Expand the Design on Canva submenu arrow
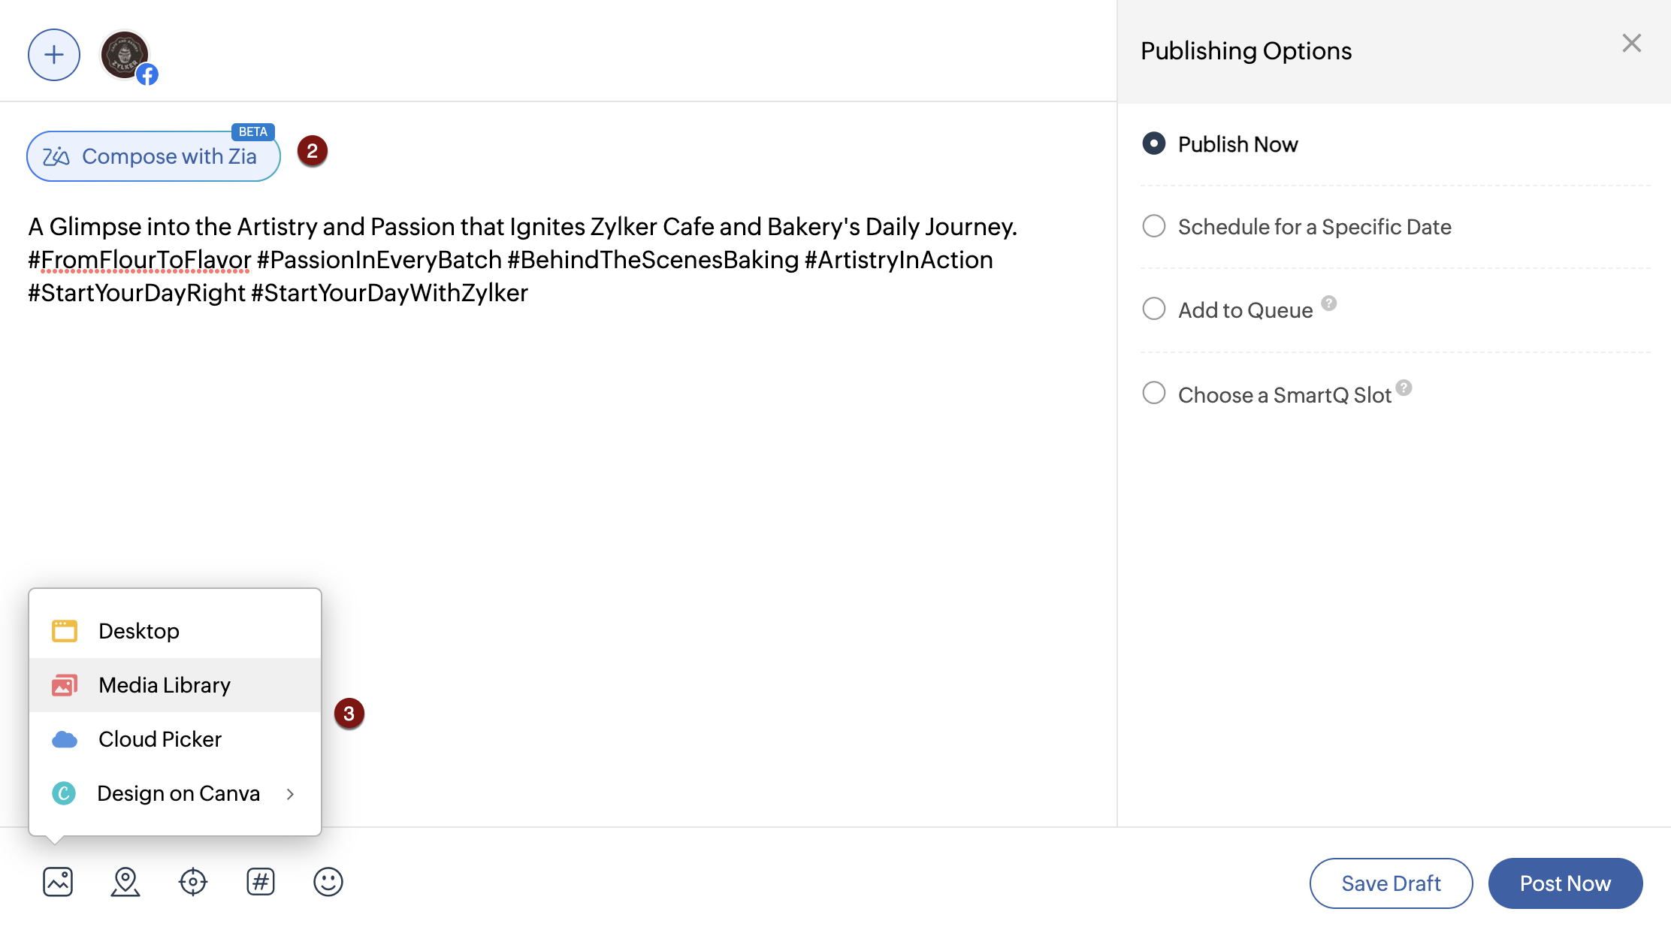 point(290,794)
